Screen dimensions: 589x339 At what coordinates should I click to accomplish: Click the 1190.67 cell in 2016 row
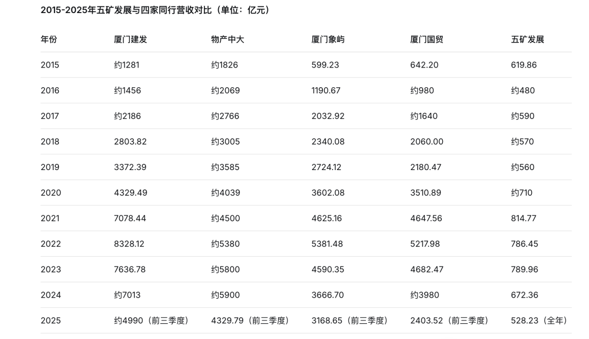(326, 90)
